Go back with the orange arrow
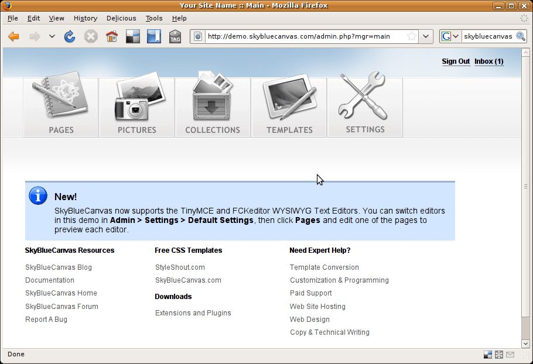 [x=13, y=36]
